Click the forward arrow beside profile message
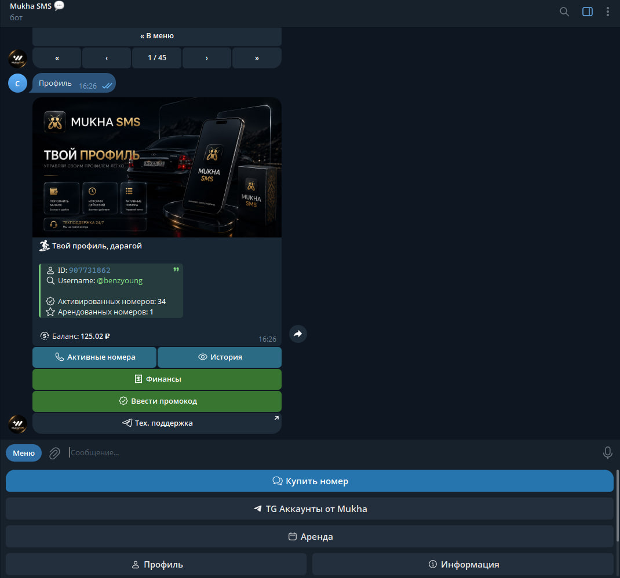The height and width of the screenshot is (578, 620). point(298,334)
